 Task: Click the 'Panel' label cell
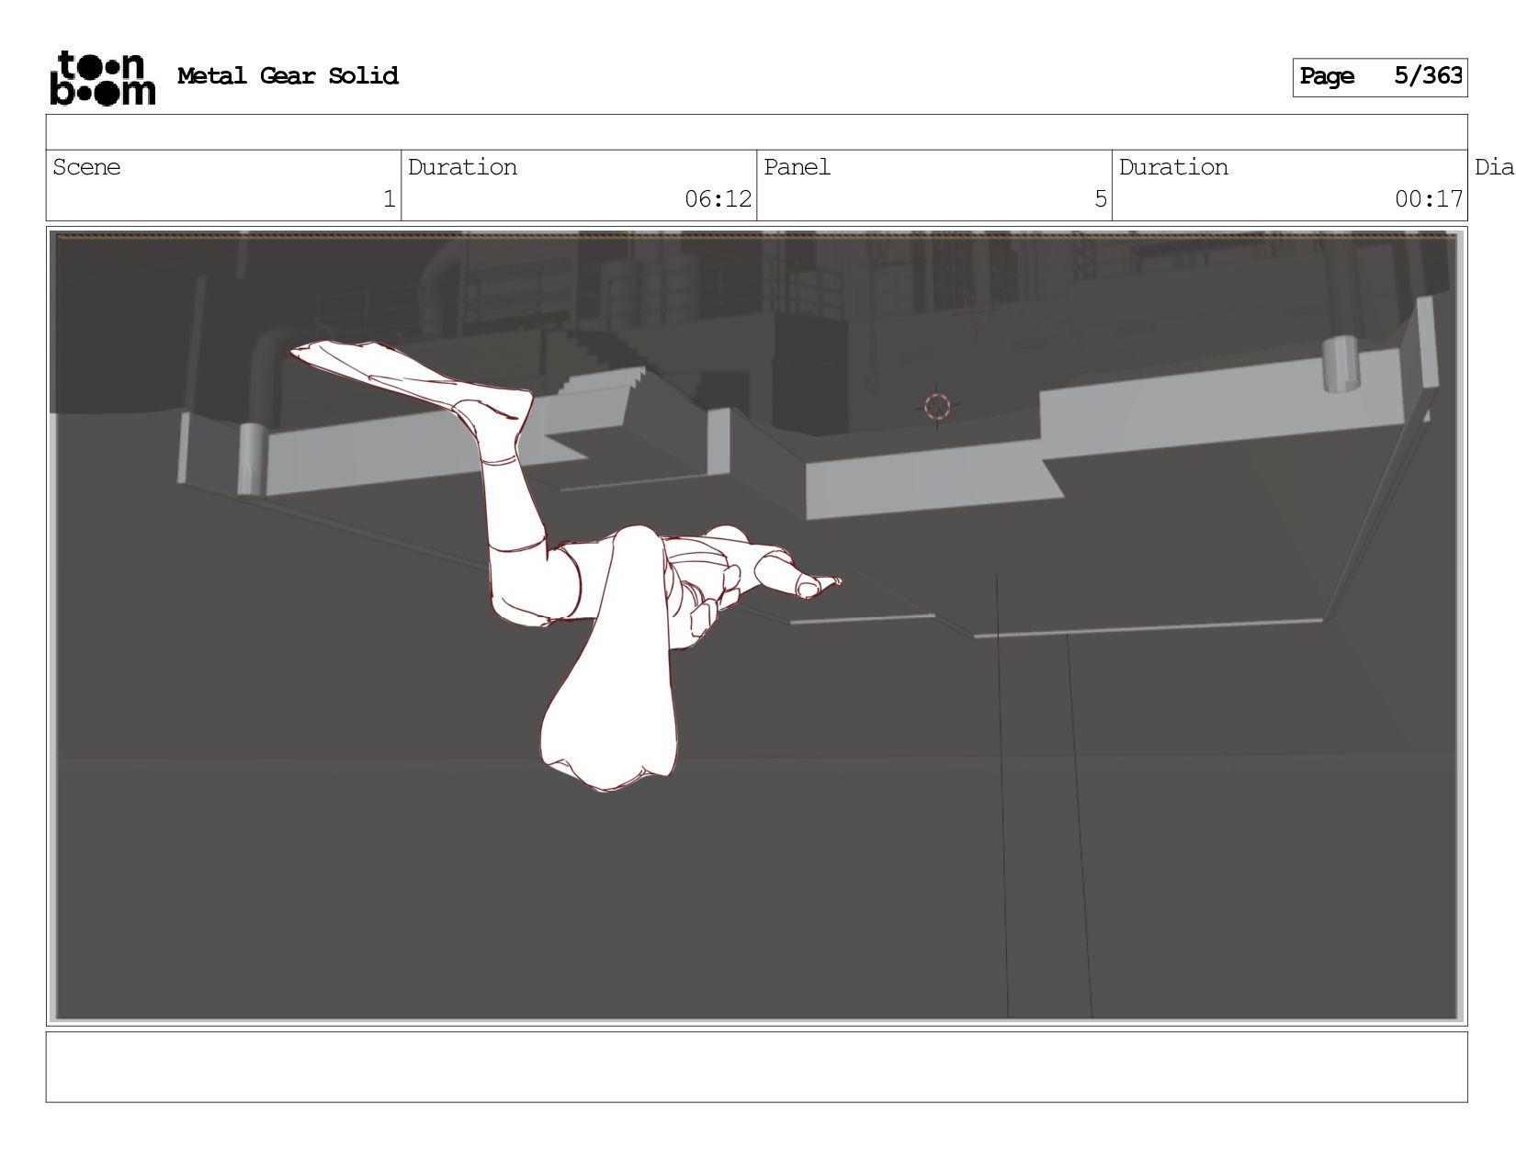[x=933, y=185]
